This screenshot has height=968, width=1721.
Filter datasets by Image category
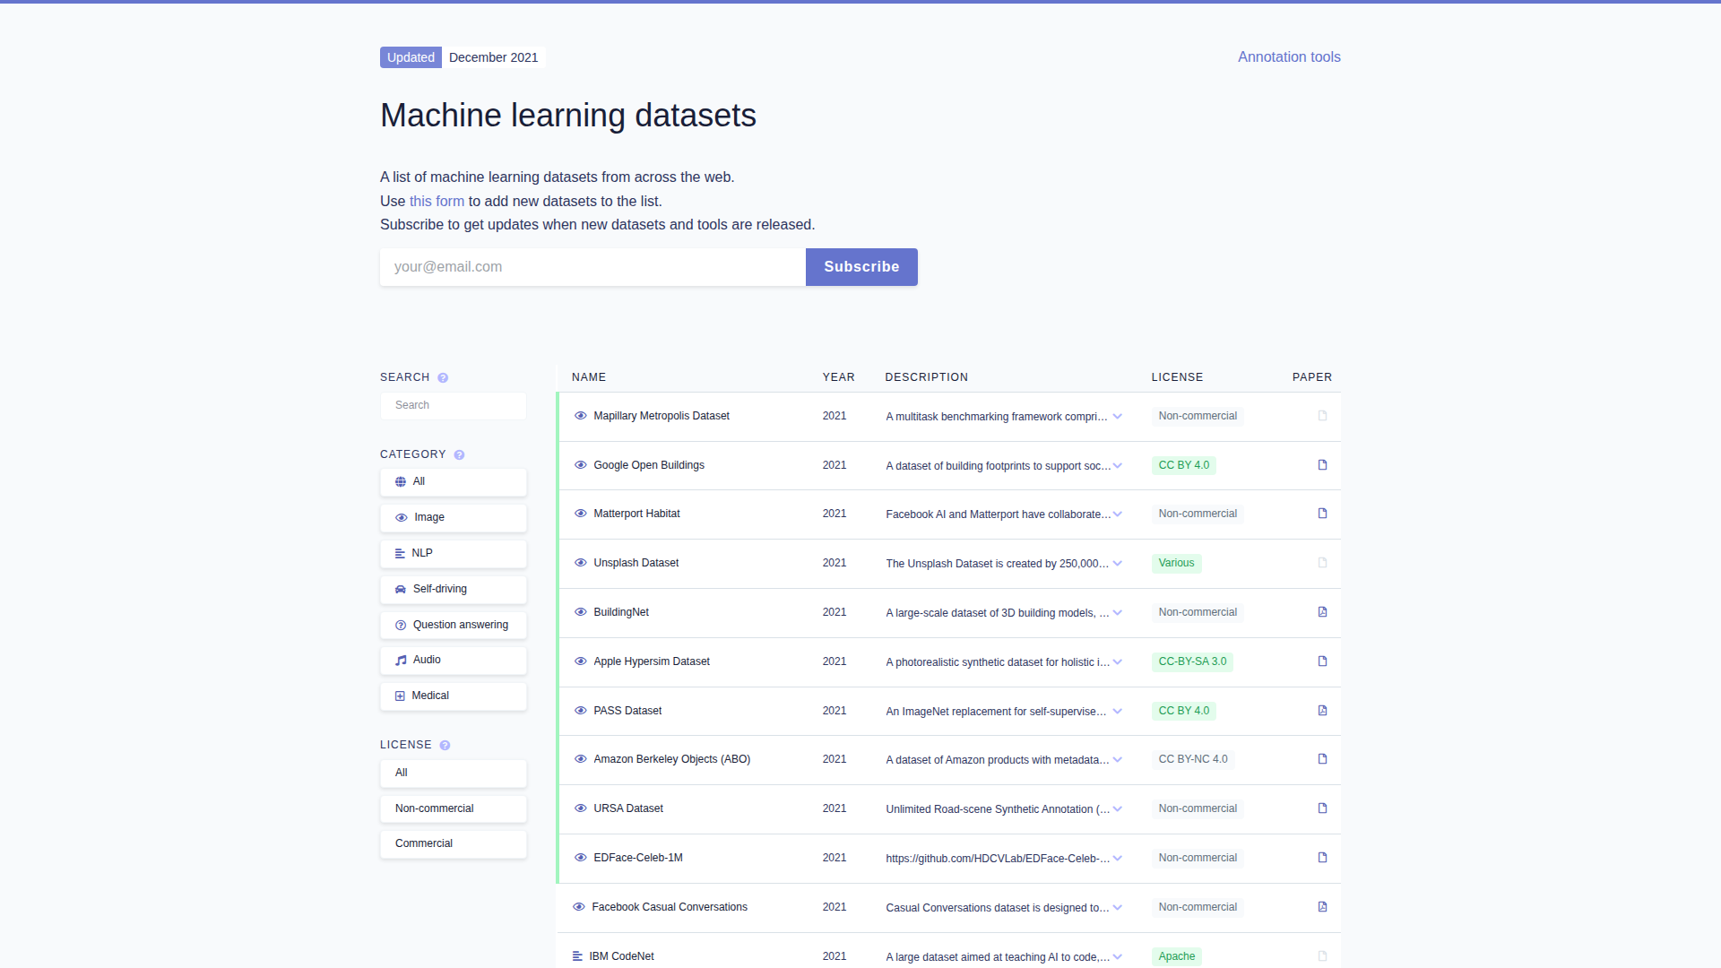click(x=454, y=518)
